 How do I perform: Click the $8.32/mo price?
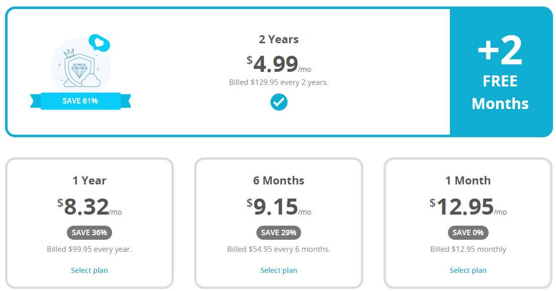89,207
